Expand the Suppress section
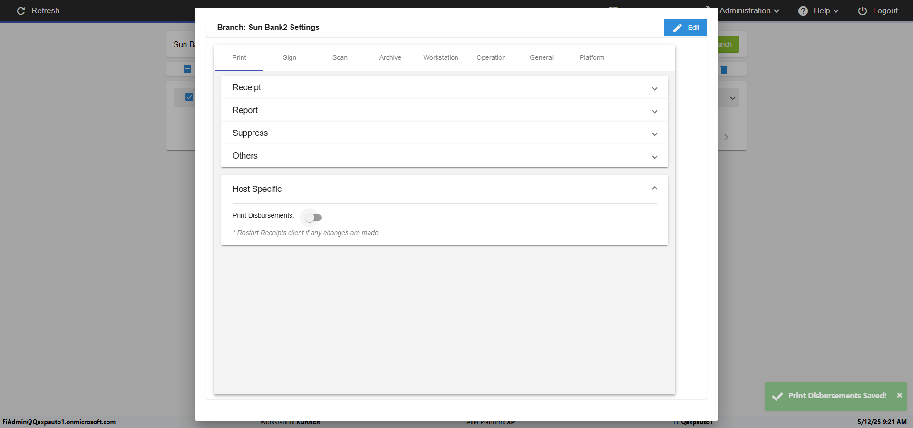 654,134
